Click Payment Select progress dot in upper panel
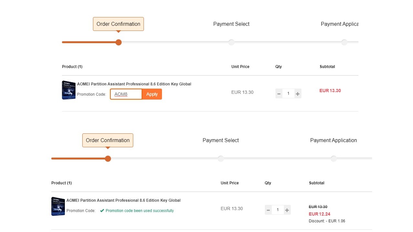 (x=231, y=42)
